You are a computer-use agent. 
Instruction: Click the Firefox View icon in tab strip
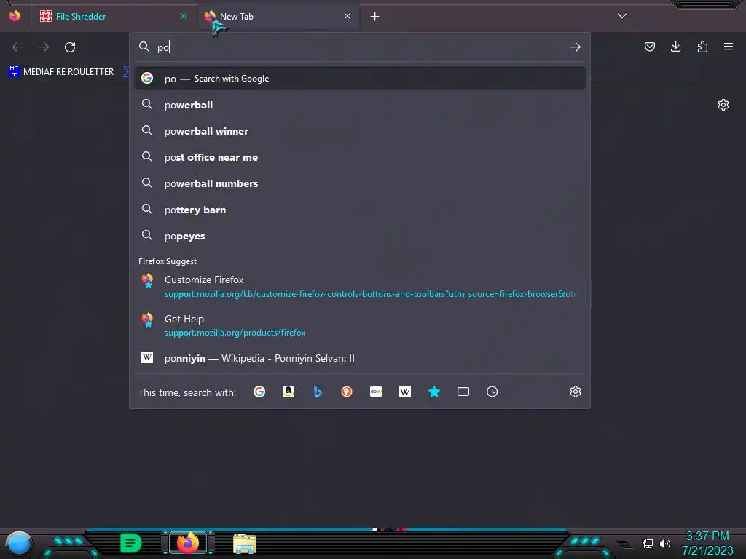click(15, 16)
